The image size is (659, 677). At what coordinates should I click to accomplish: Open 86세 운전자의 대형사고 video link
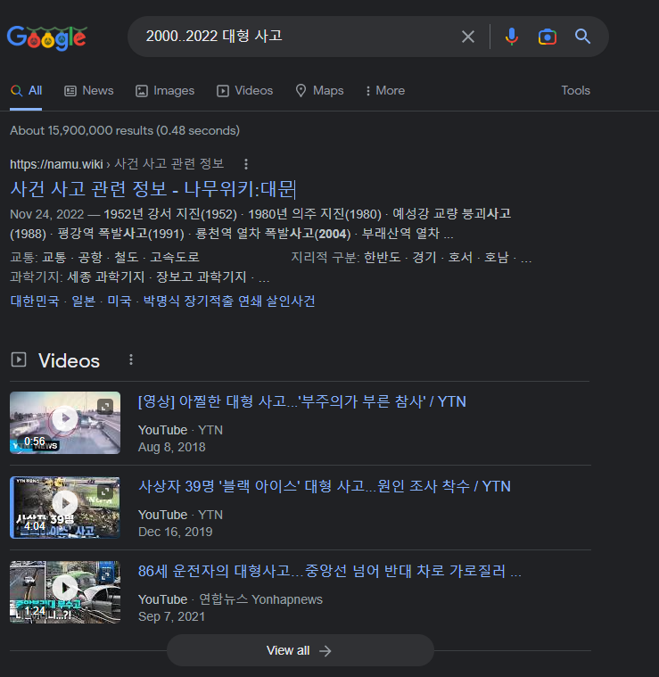330,571
